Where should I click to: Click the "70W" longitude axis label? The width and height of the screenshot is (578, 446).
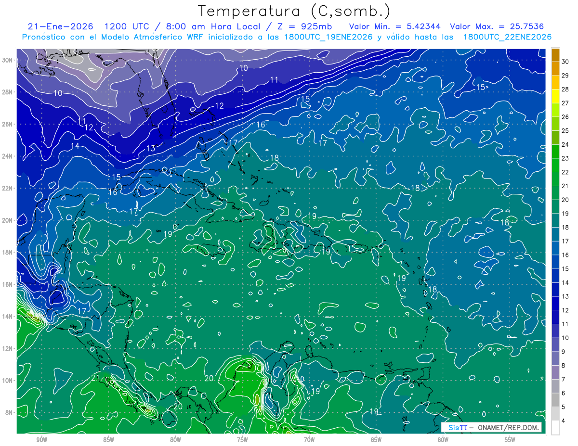click(309, 440)
